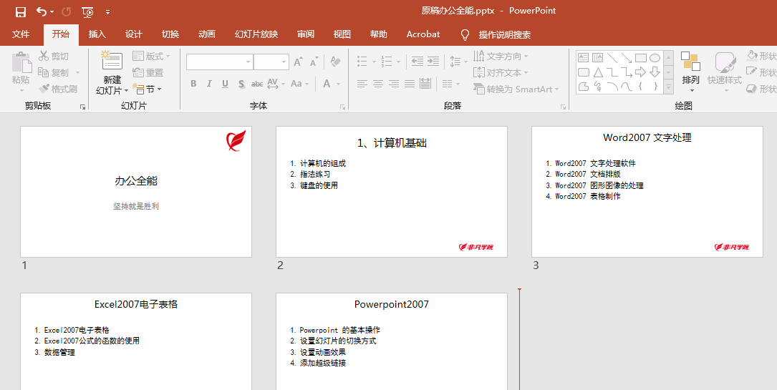Viewport: 777px width, 390px height.
Task: Align text right
Action: pyautogui.click(x=394, y=84)
